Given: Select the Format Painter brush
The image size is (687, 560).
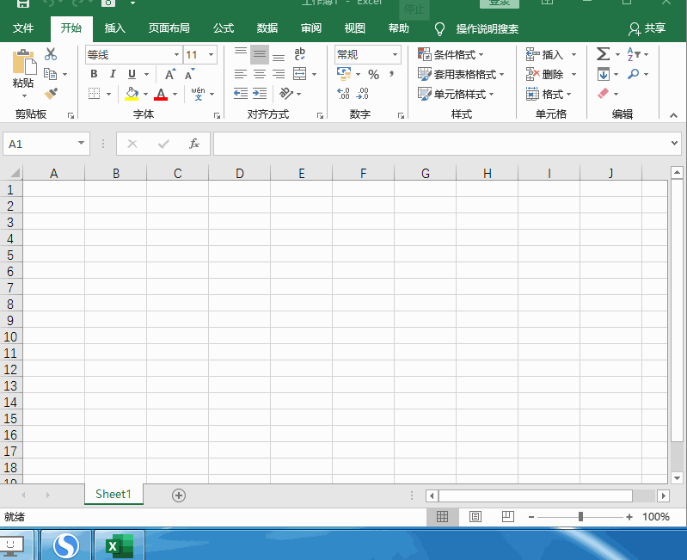Looking at the screenshot, I should (x=51, y=93).
